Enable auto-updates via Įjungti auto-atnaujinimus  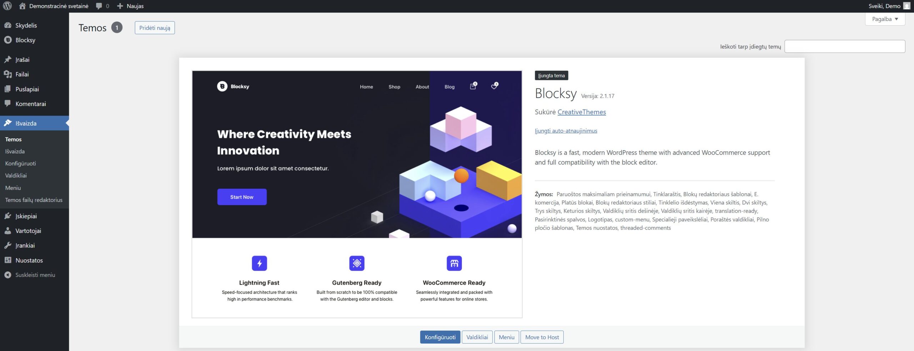[x=566, y=131]
